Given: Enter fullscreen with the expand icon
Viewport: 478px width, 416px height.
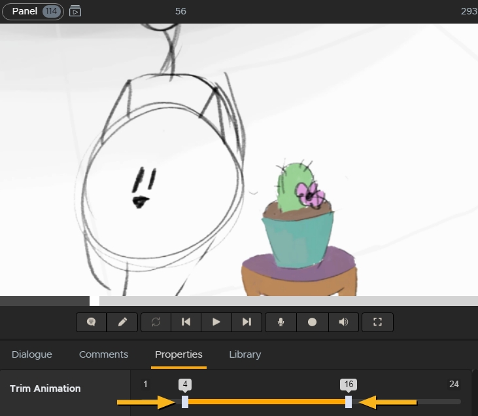Looking at the screenshot, I should click(x=377, y=322).
